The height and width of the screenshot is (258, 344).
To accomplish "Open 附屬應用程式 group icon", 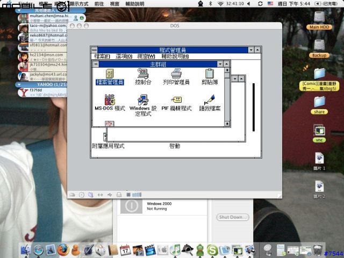I will pyautogui.click(x=108, y=141).
